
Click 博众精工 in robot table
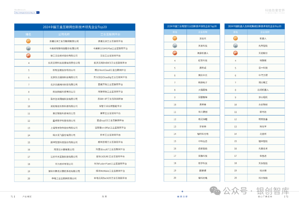[263, 82]
